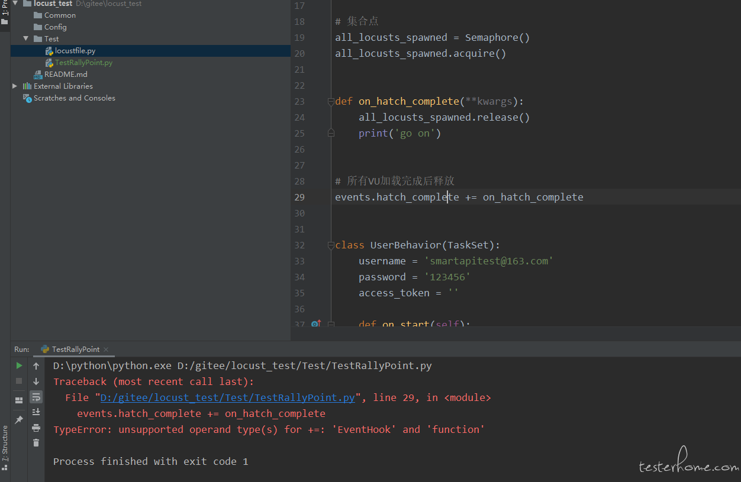Image resolution: width=741 pixels, height=482 pixels.
Task: Clear console output with trash icon
Action: (36, 443)
